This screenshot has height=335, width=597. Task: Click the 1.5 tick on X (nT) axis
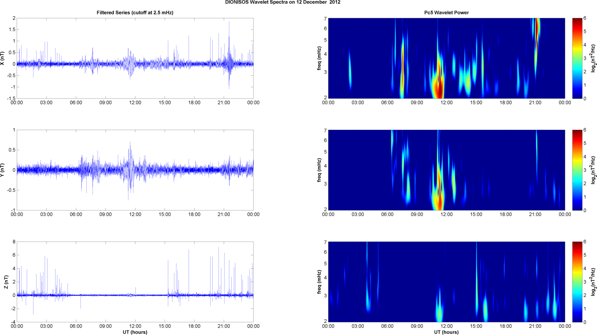coord(12,29)
